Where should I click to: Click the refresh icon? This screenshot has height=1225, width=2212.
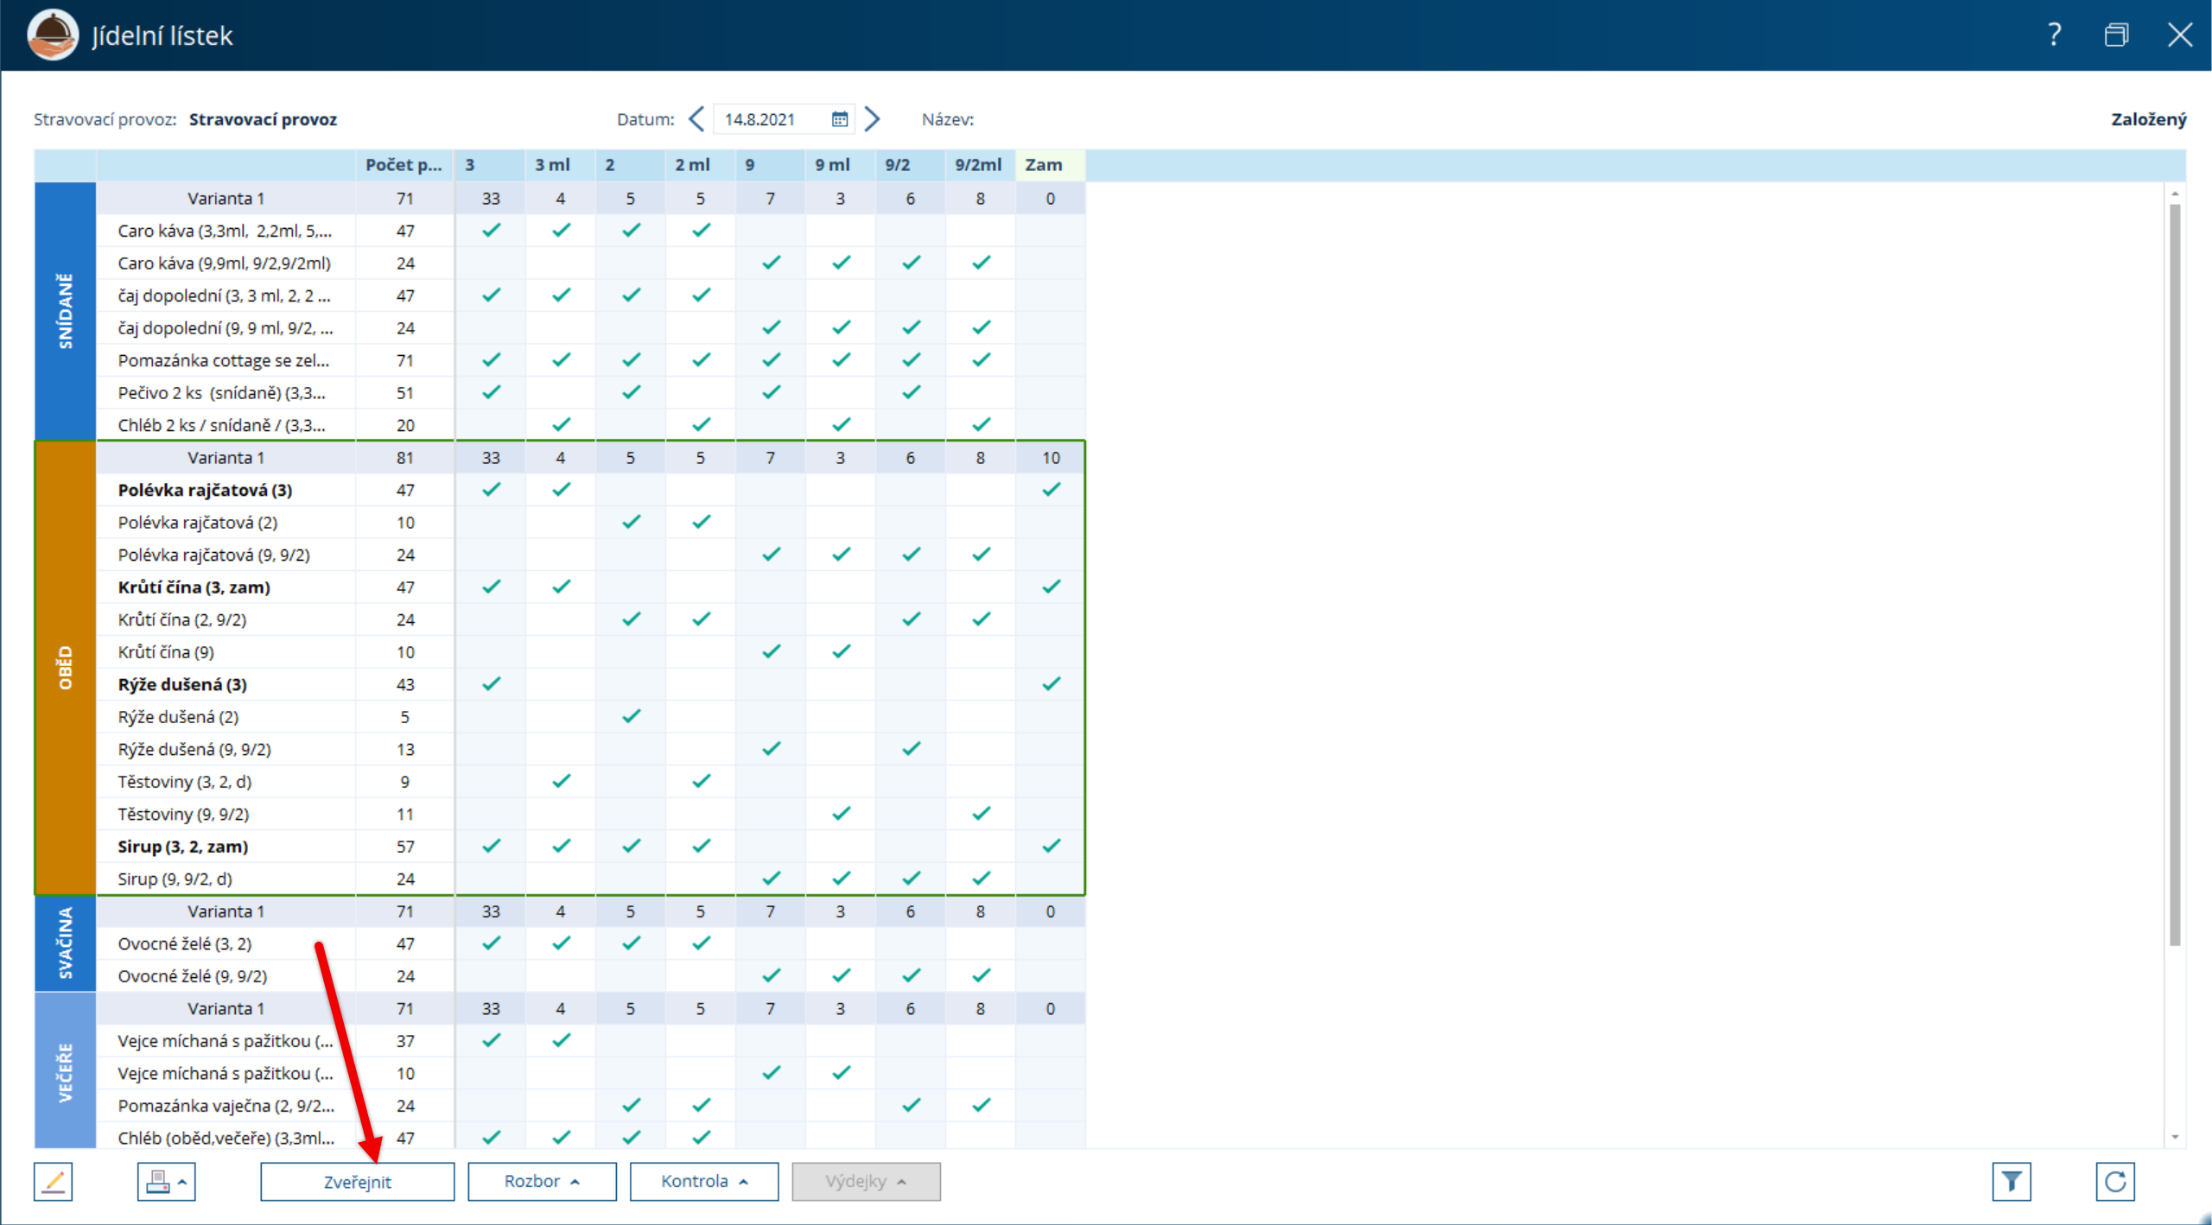click(2114, 1181)
